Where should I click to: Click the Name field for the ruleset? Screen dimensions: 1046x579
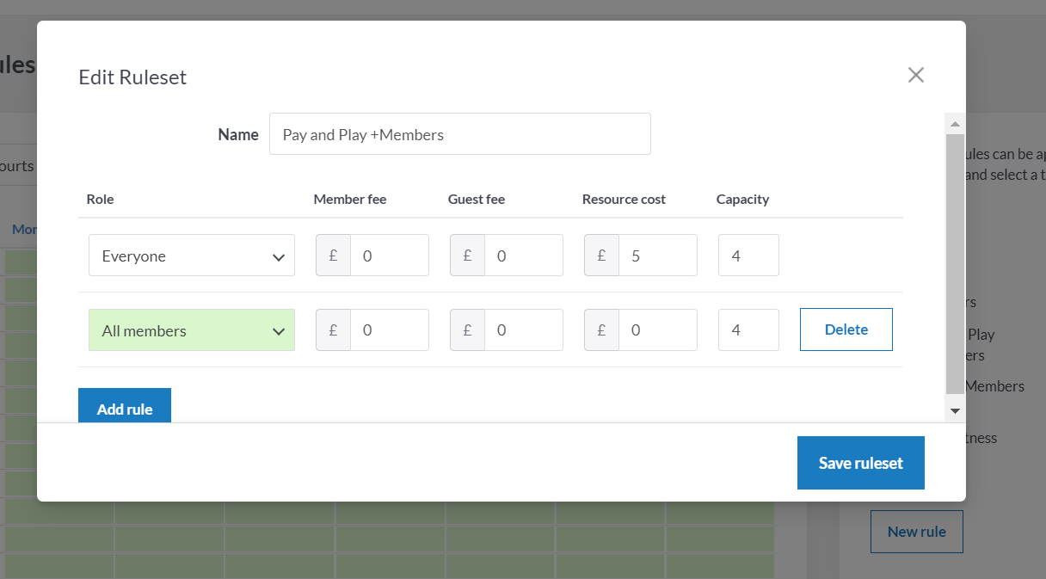(x=459, y=134)
